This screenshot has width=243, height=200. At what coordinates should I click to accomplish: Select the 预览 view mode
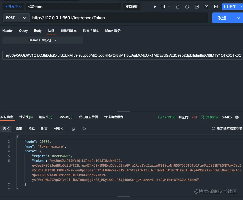tap(31, 128)
